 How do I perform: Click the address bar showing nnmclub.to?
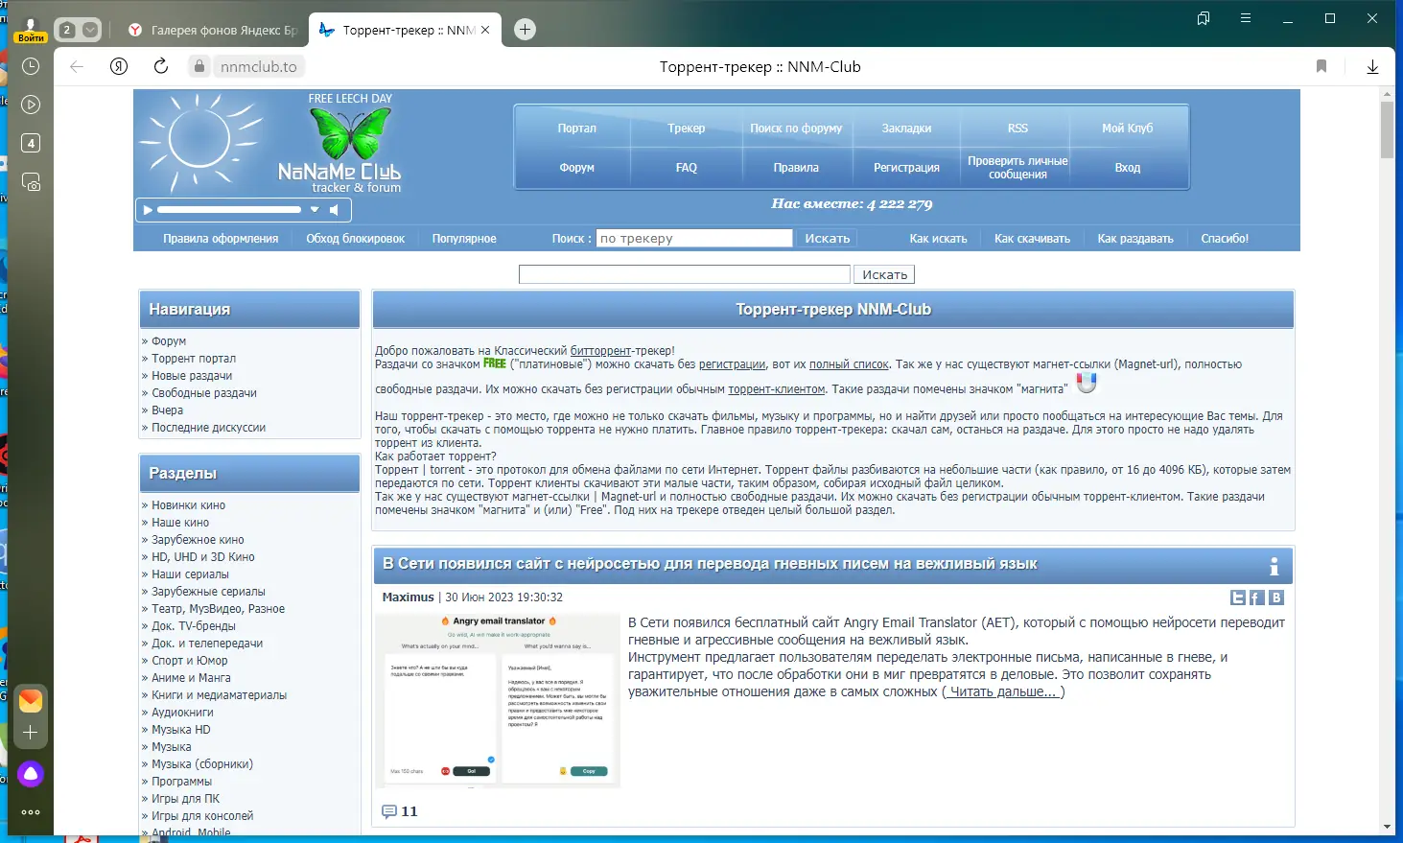(x=259, y=66)
